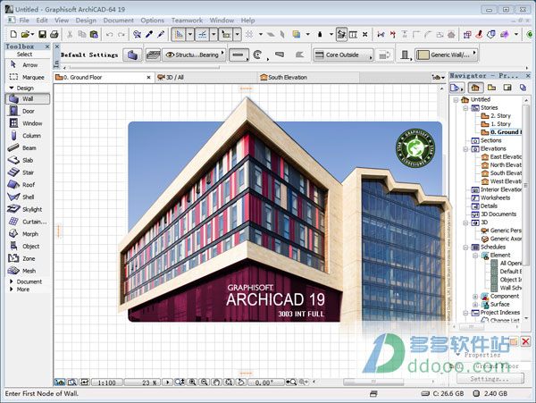Collapse the Elevations tree node
This screenshot has width=536, height=403.
(x=465, y=149)
